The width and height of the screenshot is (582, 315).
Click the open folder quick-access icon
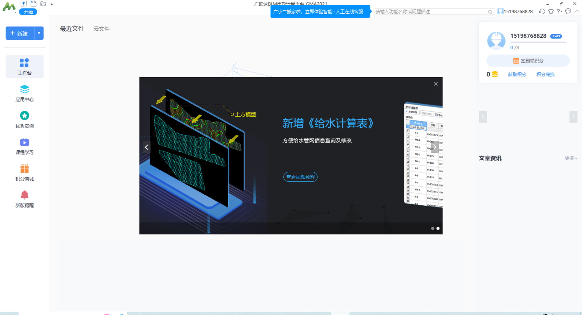coord(43,4)
